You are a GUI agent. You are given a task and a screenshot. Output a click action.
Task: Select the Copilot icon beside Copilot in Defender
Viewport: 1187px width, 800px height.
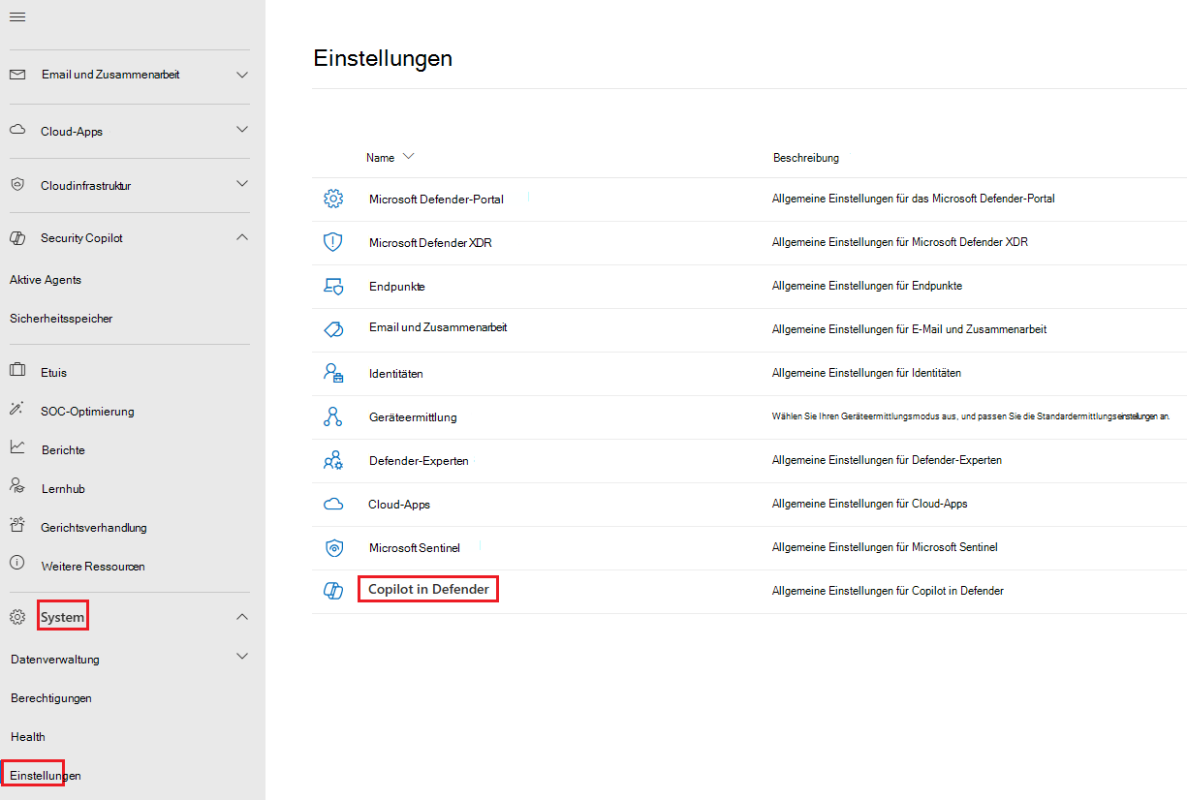333,590
